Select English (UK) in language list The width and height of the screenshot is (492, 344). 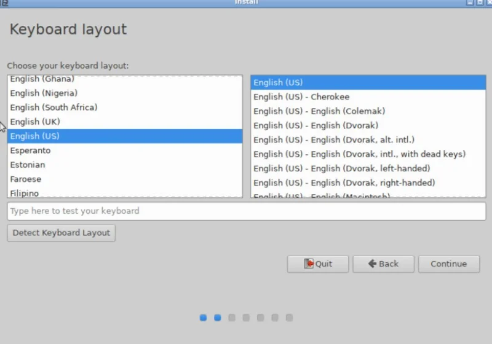pos(125,122)
